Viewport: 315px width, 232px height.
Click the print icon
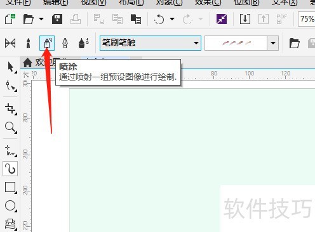[76, 19]
